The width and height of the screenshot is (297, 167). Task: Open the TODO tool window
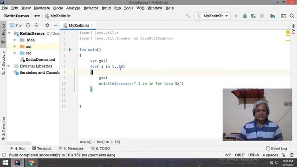tap(101, 148)
